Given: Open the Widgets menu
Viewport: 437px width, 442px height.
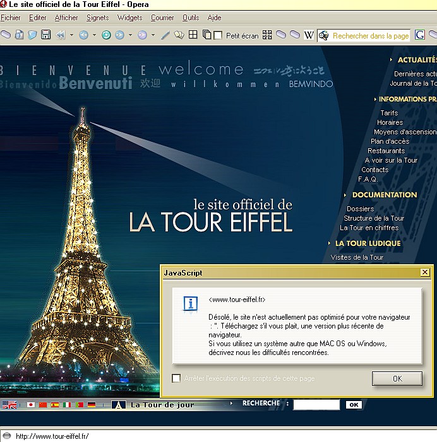Looking at the screenshot, I should [x=130, y=18].
